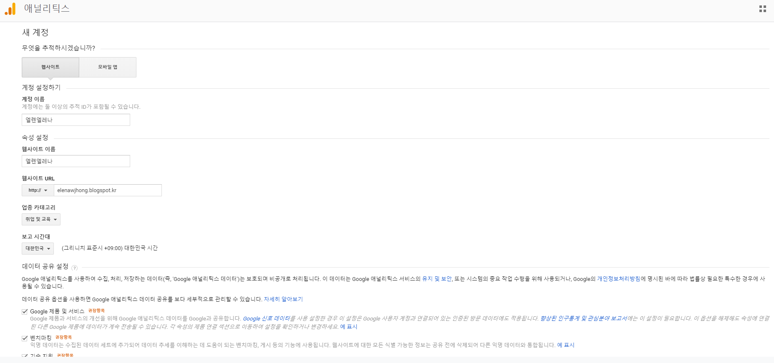Click the 웹사이트 URL label
The width and height of the screenshot is (774, 363).
click(x=38, y=178)
